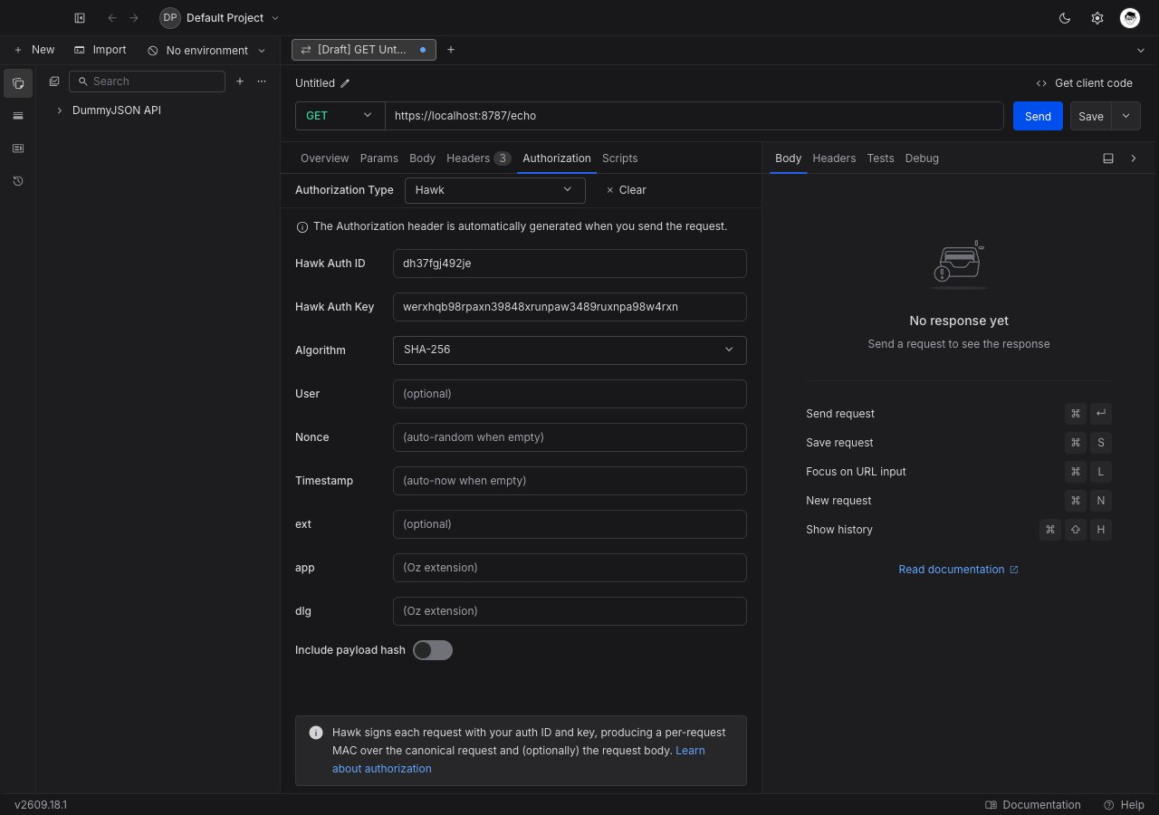Image resolution: width=1159 pixels, height=815 pixels.
Task: Toggle Include payload hash switch
Action: click(x=433, y=650)
